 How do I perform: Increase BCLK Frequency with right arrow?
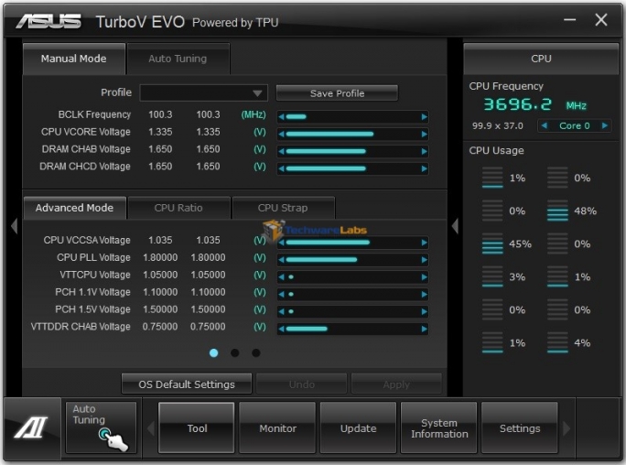coord(424,117)
